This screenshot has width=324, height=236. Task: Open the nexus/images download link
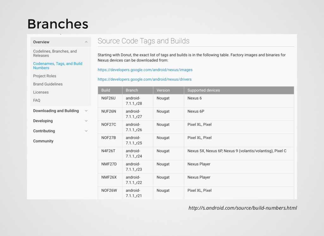[x=145, y=70]
